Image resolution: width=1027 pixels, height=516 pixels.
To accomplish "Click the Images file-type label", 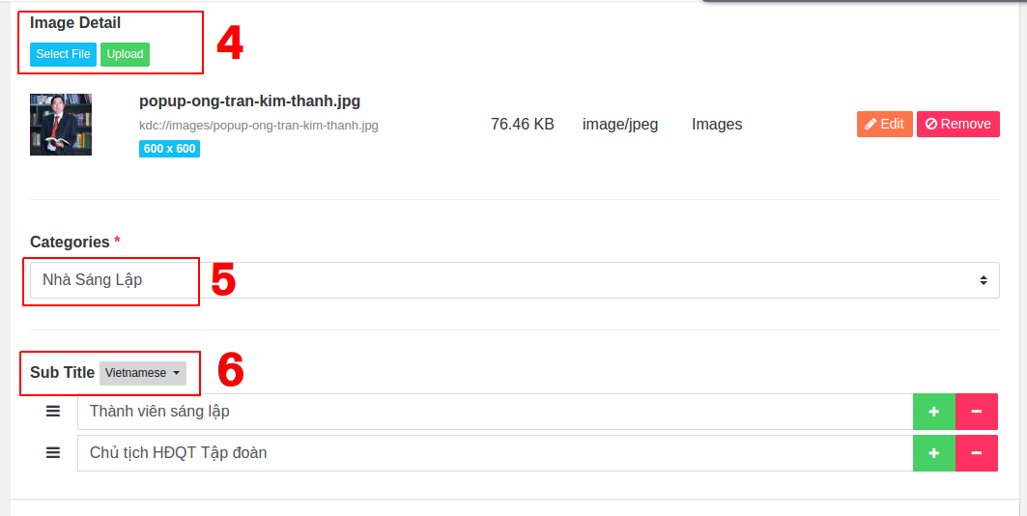I will [x=717, y=124].
